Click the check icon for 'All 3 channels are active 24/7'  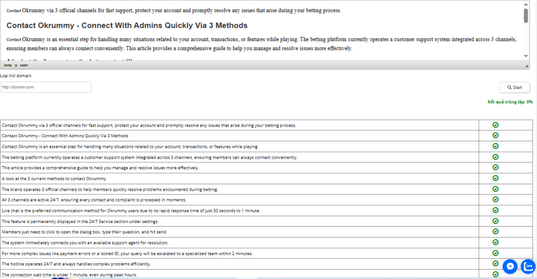pos(496,199)
